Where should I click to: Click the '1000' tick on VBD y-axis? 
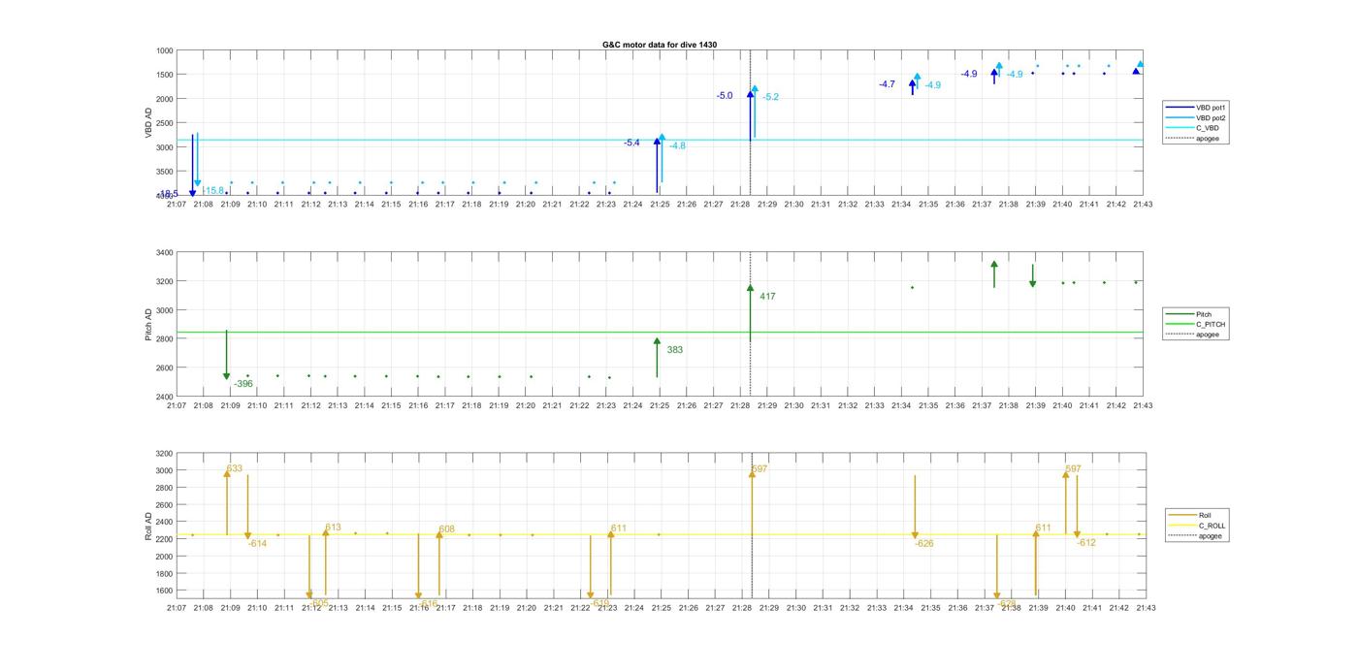(164, 50)
